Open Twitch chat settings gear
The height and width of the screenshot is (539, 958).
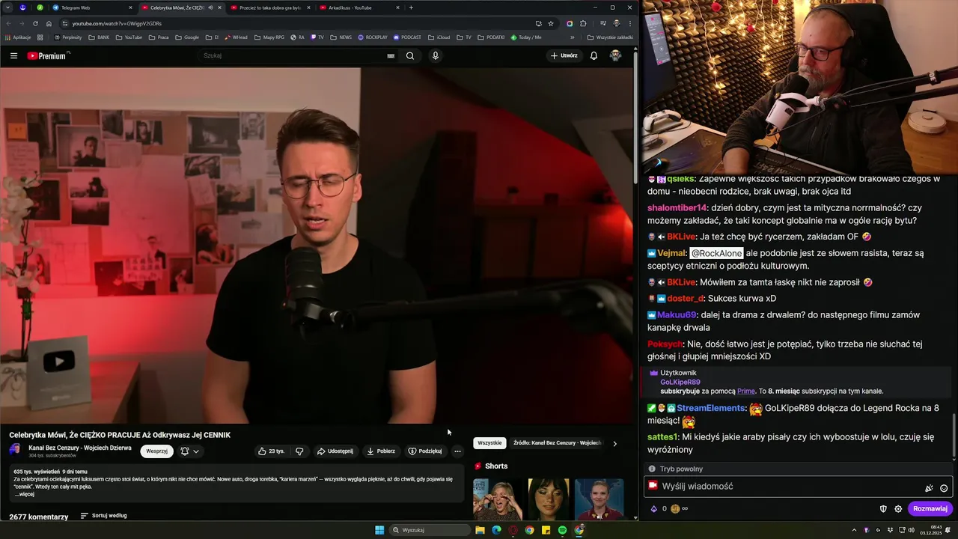898,509
